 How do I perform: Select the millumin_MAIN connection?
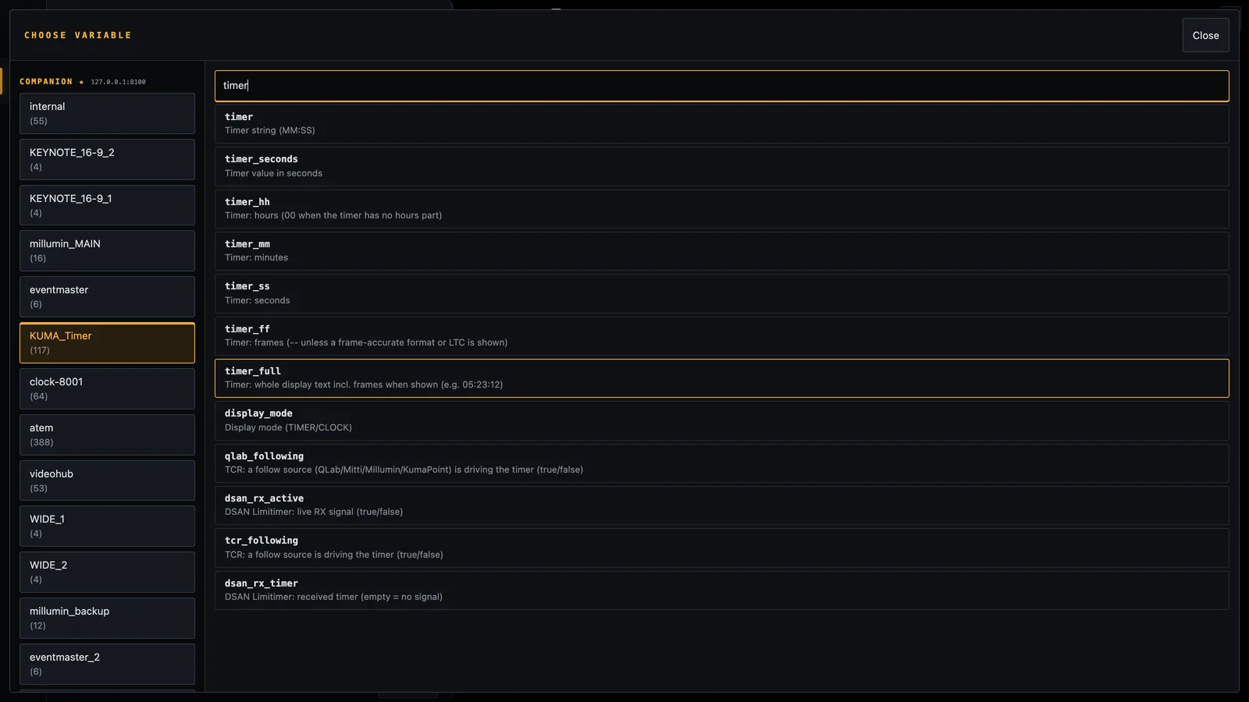pyautogui.click(x=107, y=251)
